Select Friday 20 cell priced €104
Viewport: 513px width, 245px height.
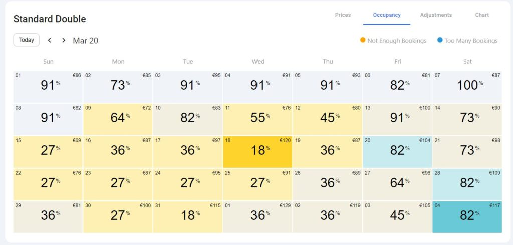(x=397, y=152)
